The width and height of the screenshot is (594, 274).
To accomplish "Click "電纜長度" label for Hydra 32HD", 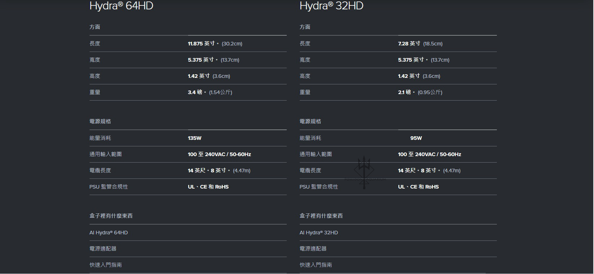I will 311,171.
